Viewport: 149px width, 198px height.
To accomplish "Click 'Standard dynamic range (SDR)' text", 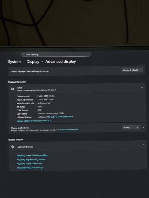I will click(51, 113).
